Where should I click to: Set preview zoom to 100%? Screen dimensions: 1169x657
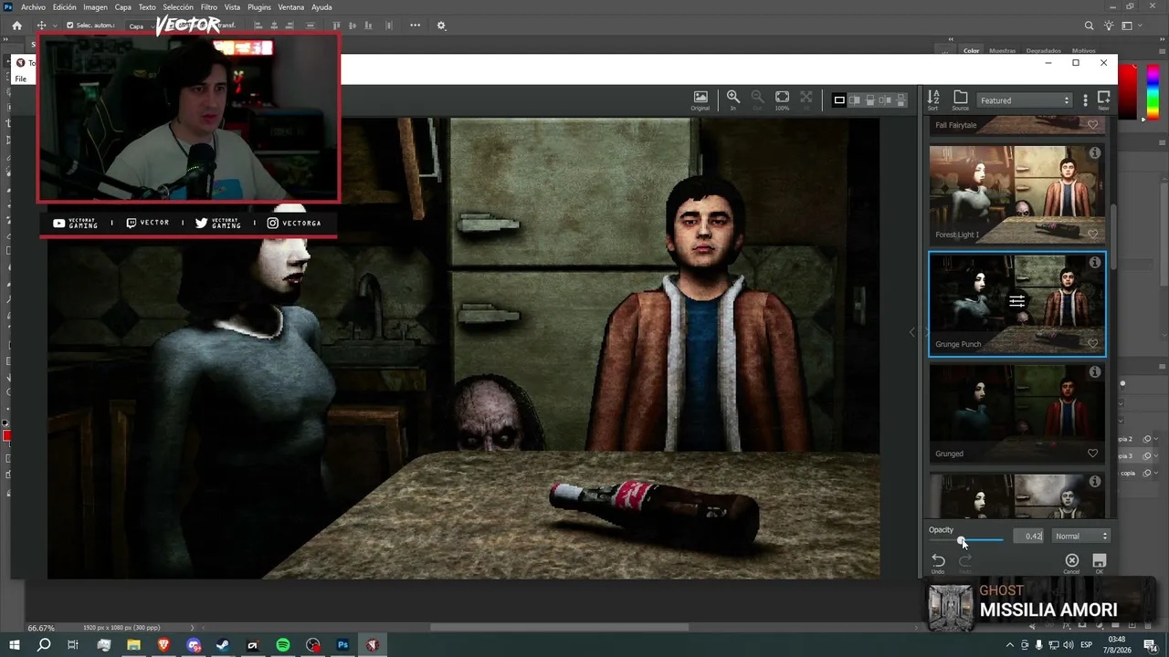(782, 99)
